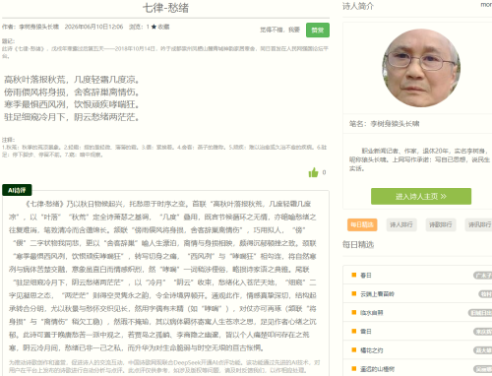
Task: Open the poem 春日 in daily picks
Action: click(366, 275)
